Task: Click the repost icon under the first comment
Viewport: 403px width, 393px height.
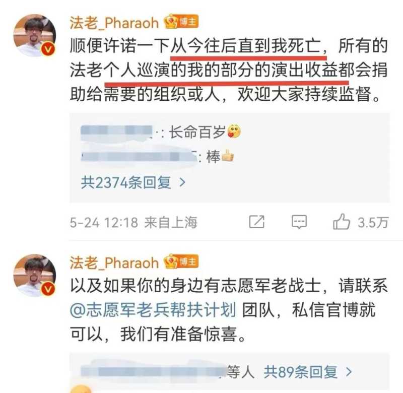Action: point(256,222)
